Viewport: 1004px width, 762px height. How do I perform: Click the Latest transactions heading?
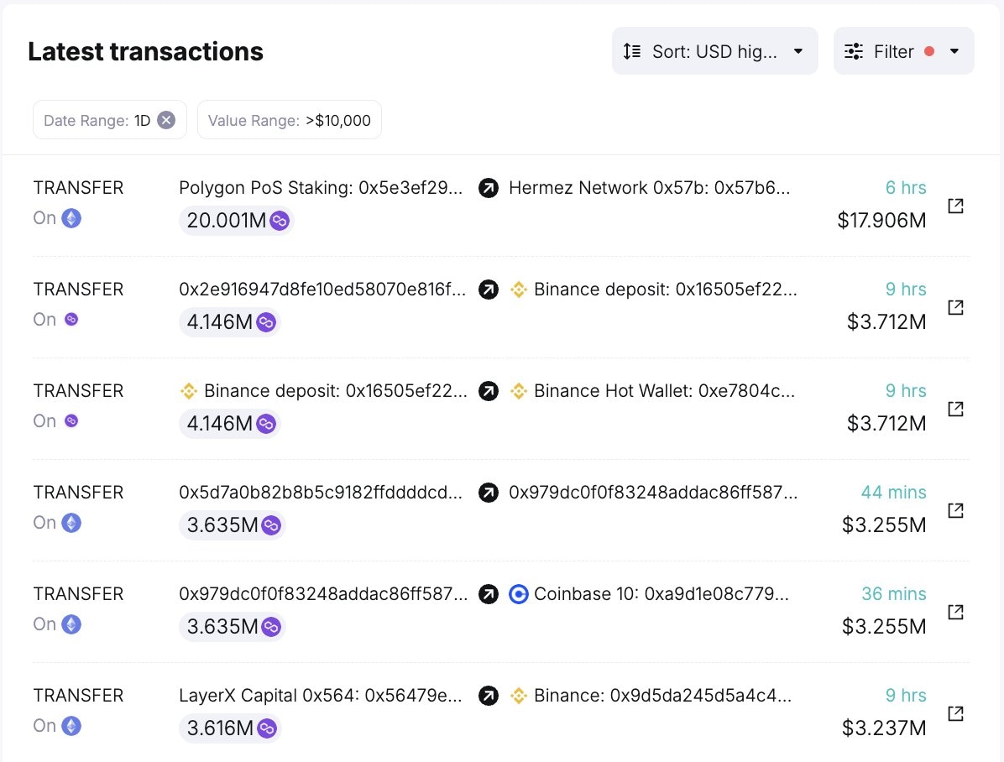(x=145, y=51)
